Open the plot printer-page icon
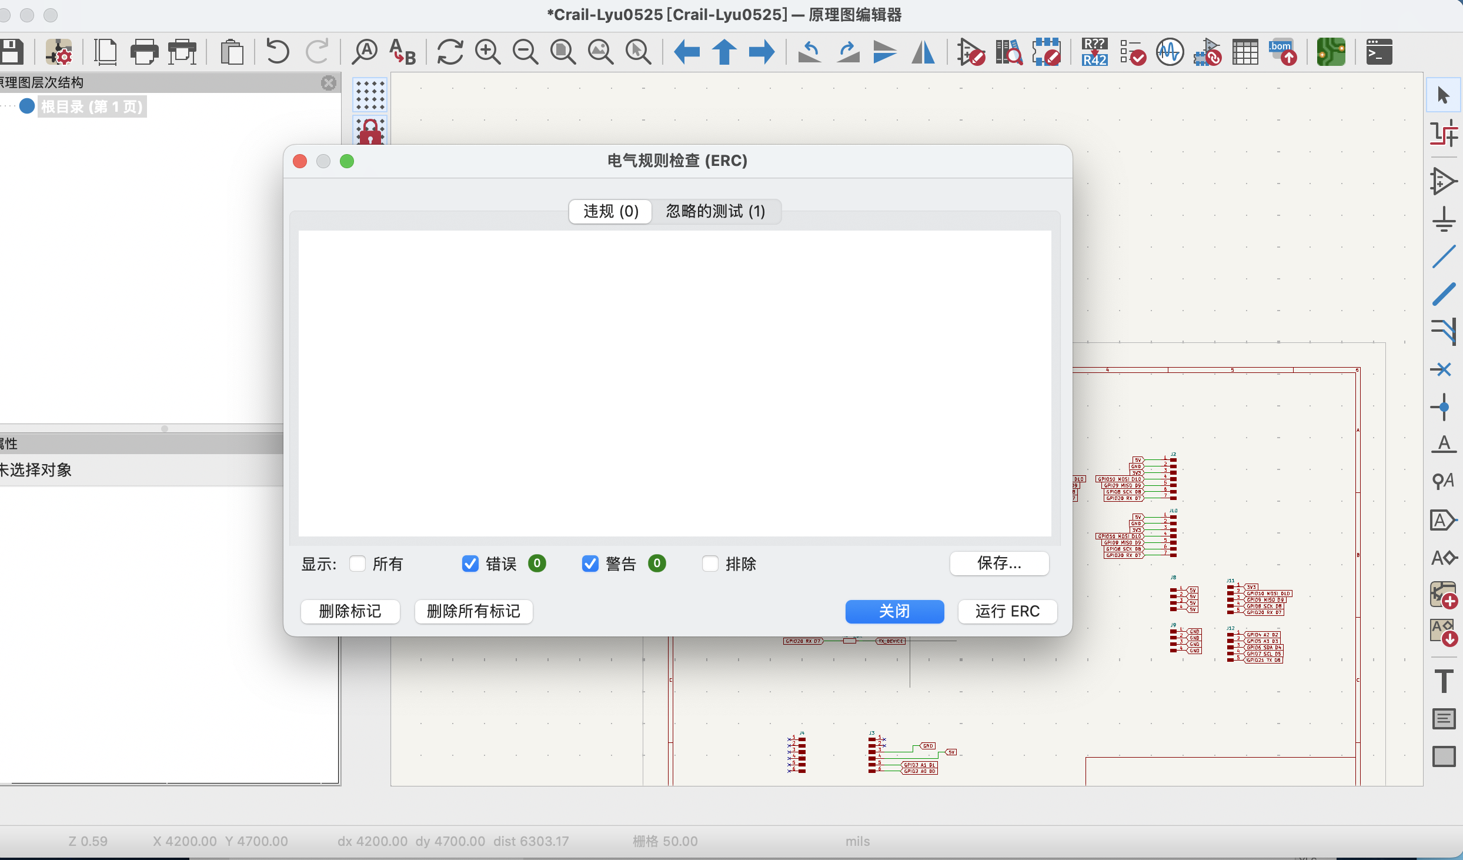 click(182, 52)
